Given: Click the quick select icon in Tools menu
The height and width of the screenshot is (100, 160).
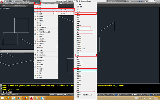Looking at the screenshot, I should click(x=35, y=19).
